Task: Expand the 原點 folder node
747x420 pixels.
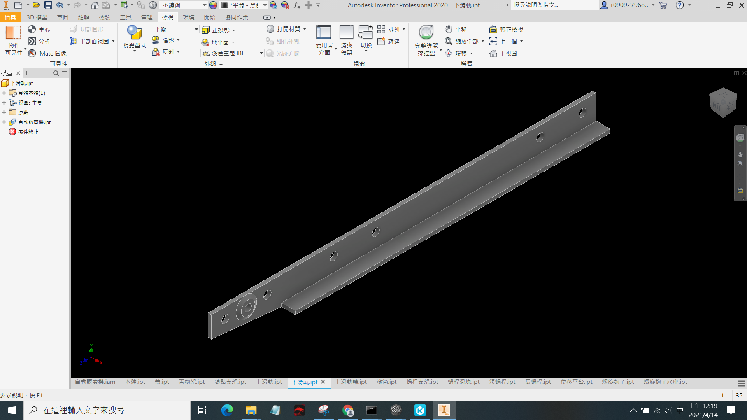Action: pos(4,112)
